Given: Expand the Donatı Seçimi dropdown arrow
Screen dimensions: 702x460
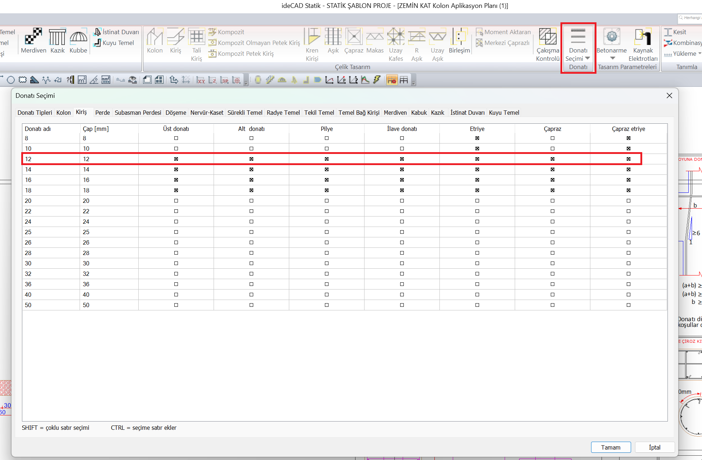Looking at the screenshot, I should click(x=587, y=58).
